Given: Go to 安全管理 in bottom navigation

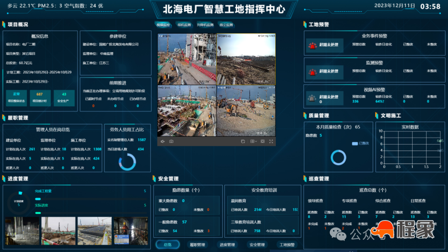Looking at the screenshot, I should 257,245.
